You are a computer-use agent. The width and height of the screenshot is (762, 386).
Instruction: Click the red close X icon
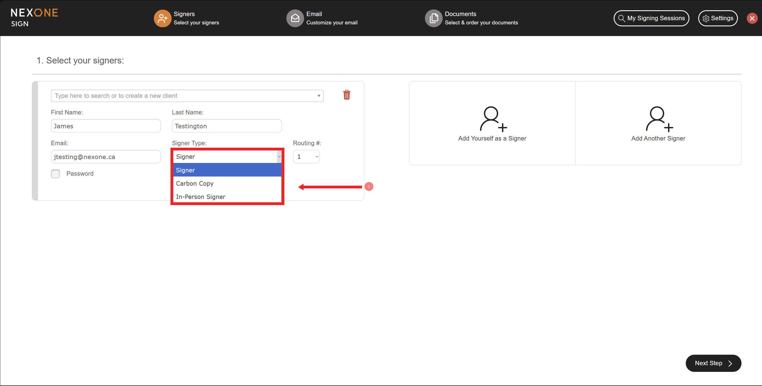point(752,18)
